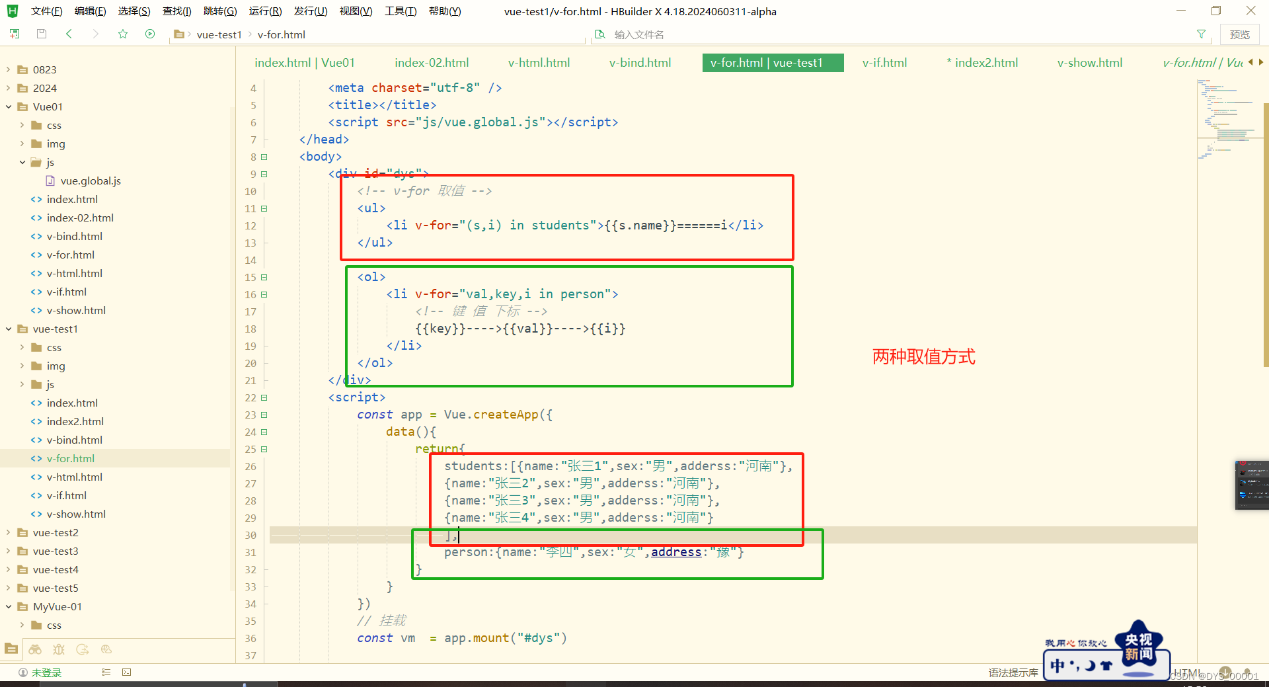Viewport: 1269px width, 687px height.
Task: Toggle code fold marker on line 22
Action: (264, 397)
